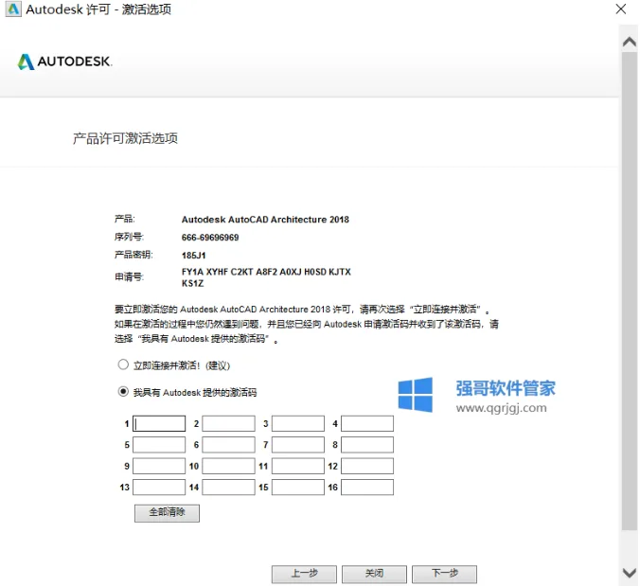Click activation code field 4
640x586 pixels.
[367, 423]
